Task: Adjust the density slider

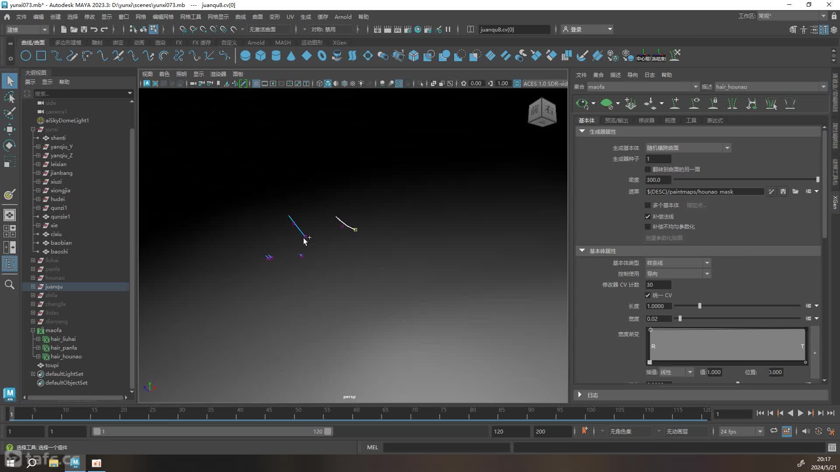Action: point(817,180)
